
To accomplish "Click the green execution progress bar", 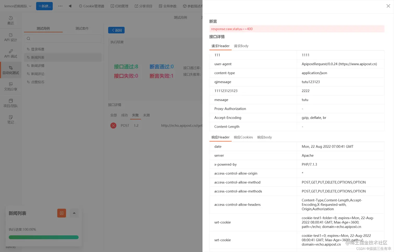I will click(44, 237).
